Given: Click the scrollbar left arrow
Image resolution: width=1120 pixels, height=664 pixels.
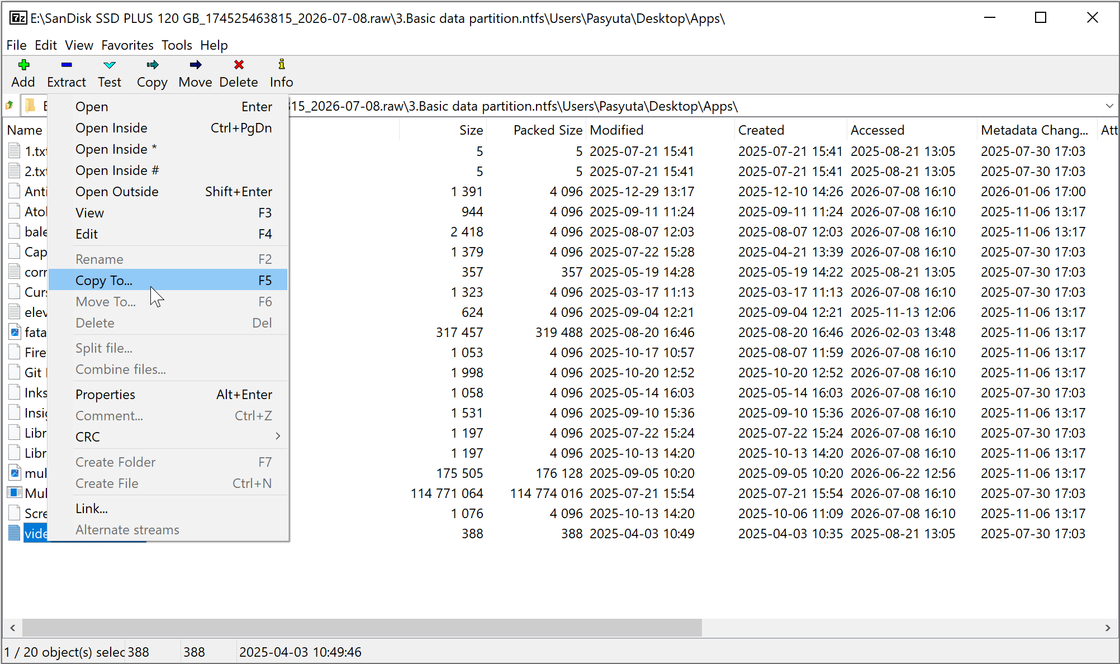Looking at the screenshot, I should click(12, 627).
